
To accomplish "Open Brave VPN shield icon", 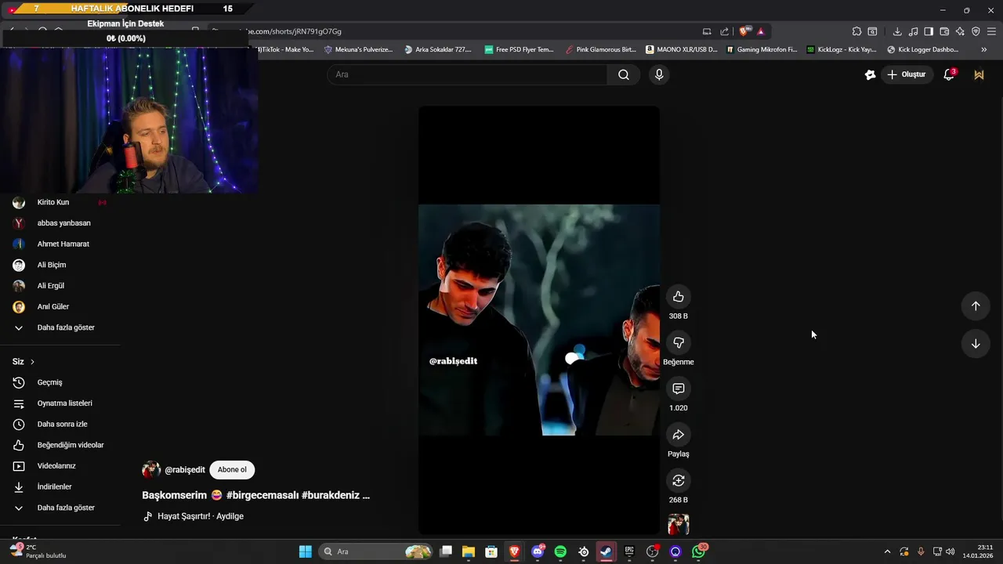I will coord(976,31).
